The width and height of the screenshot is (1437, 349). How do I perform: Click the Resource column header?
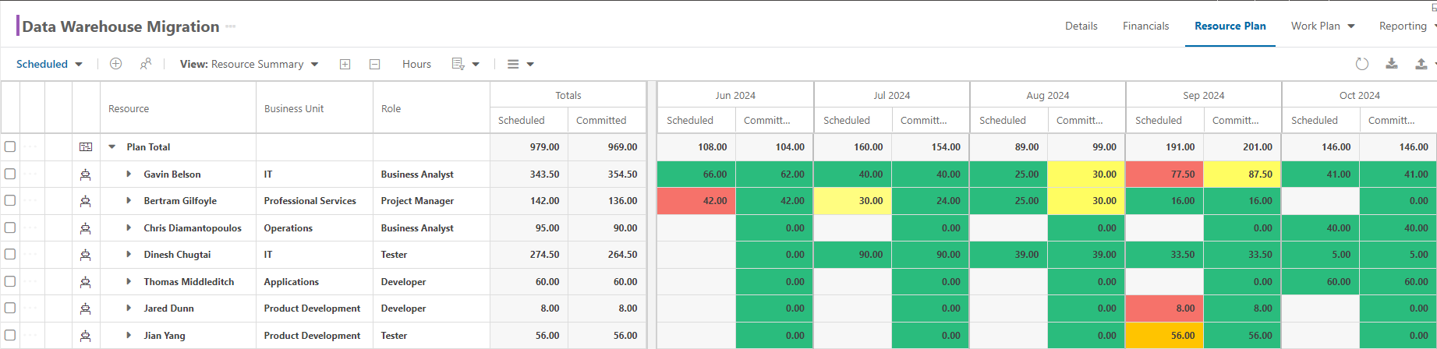(179, 108)
